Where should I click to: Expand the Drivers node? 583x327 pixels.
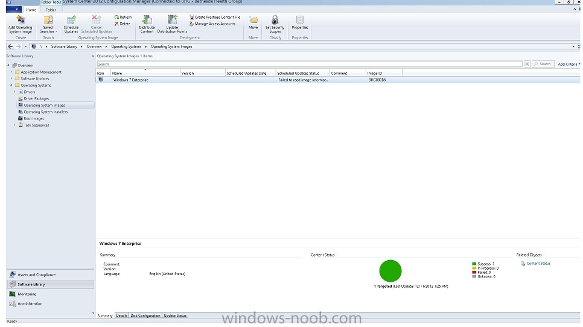coord(14,92)
